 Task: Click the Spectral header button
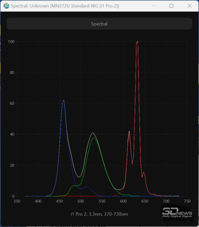99,24
